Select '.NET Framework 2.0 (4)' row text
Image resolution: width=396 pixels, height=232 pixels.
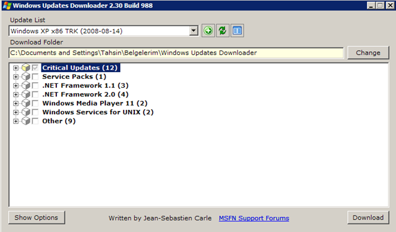[85, 94]
